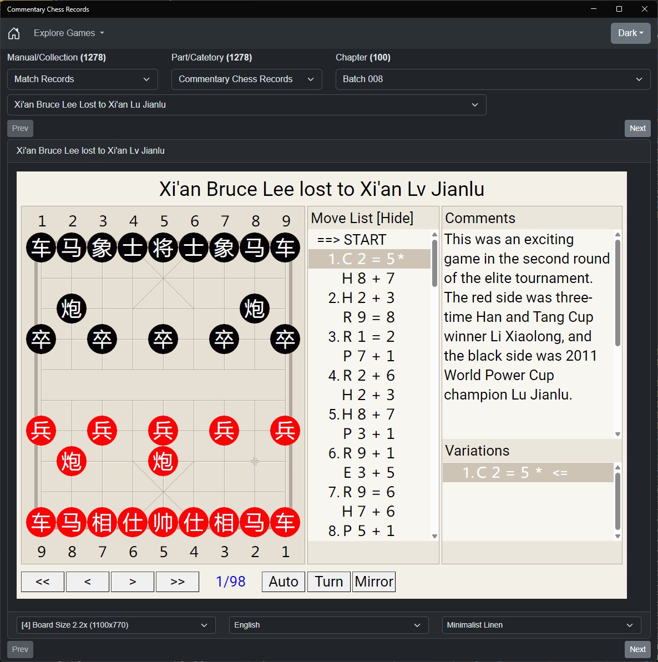The height and width of the screenshot is (662, 658).
Task: Open the Dark theme dropdown
Action: pyautogui.click(x=631, y=33)
